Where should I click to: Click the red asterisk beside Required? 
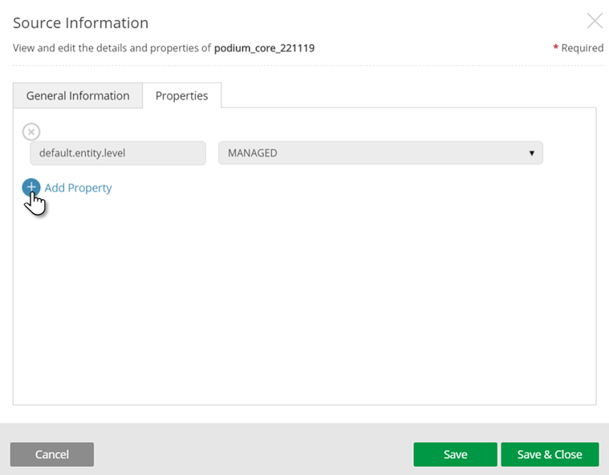555,48
